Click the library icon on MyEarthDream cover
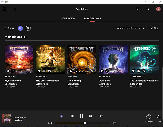Screen dimensions: 163x127 pyautogui.click(x=8, y=71)
